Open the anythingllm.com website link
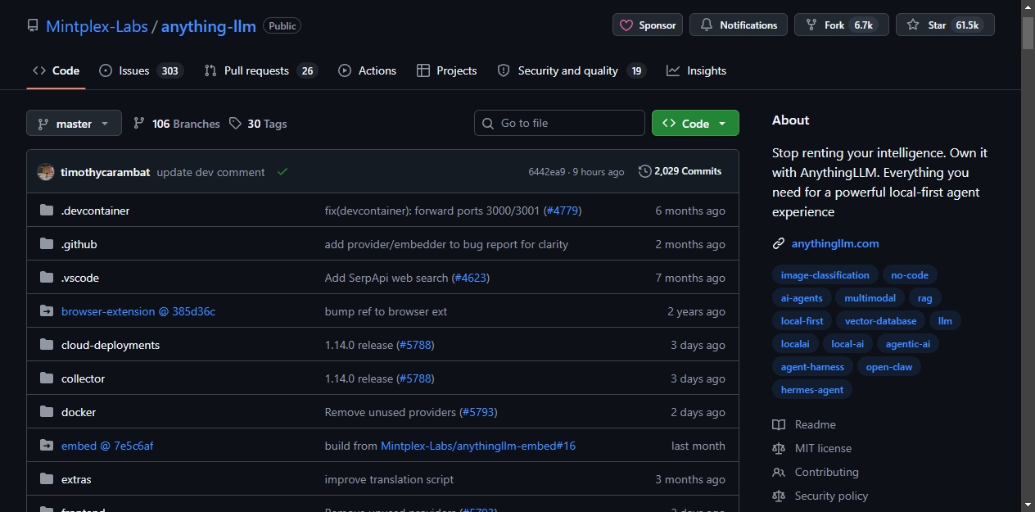Image resolution: width=1035 pixels, height=512 pixels. (835, 243)
